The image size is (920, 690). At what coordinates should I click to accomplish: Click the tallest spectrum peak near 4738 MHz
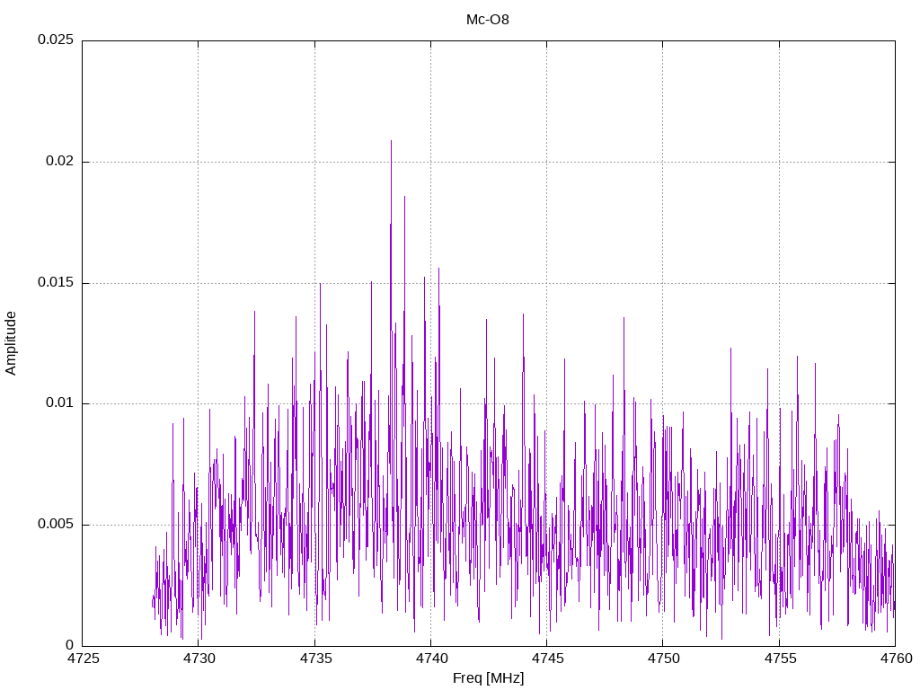392,142
